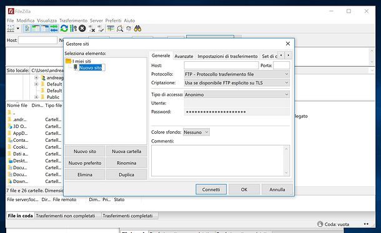Viewport: 381px width, 233px height.
Task: Click the Reconnect to last server icon
Action: pyautogui.click(x=101, y=29)
